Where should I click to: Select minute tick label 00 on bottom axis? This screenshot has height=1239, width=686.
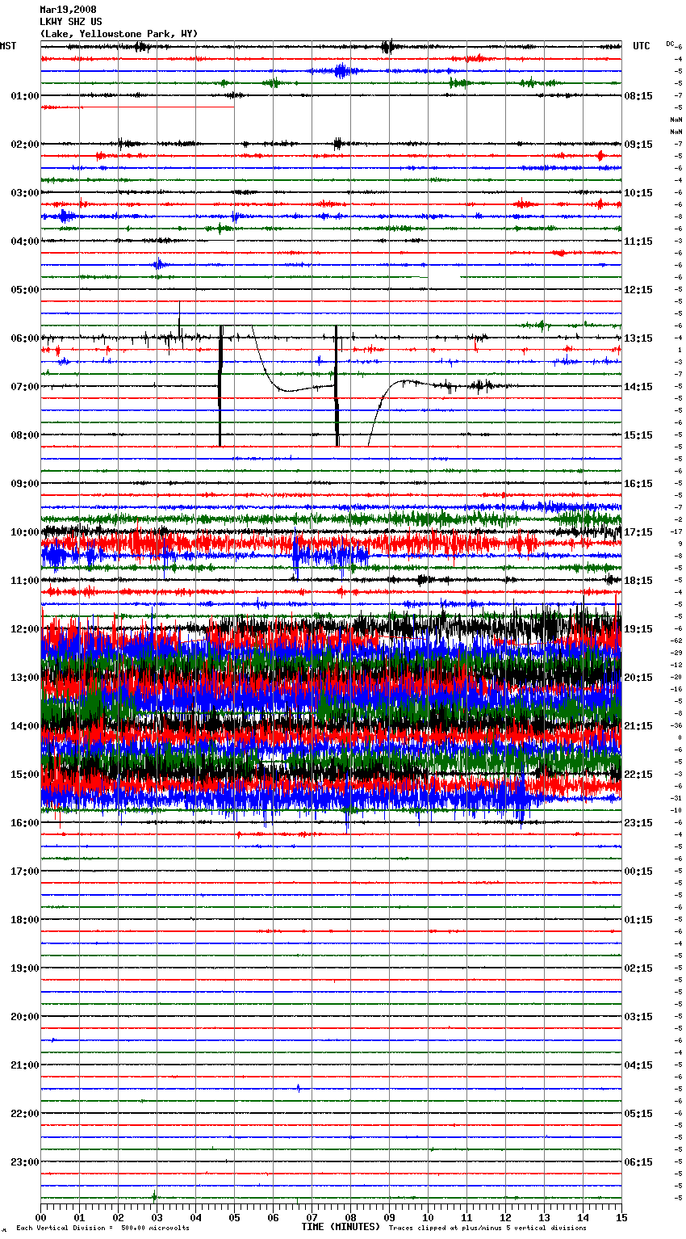40,1217
